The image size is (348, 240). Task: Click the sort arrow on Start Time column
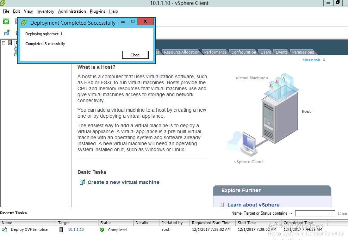pyautogui.click(x=277, y=223)
